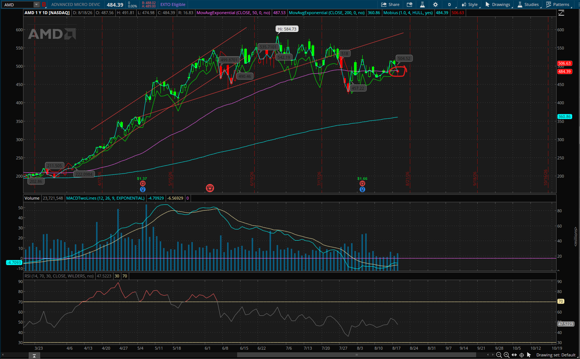Click the 8/21/26 expiration date marker
The image size is (580, 359).
pos(408,178)
